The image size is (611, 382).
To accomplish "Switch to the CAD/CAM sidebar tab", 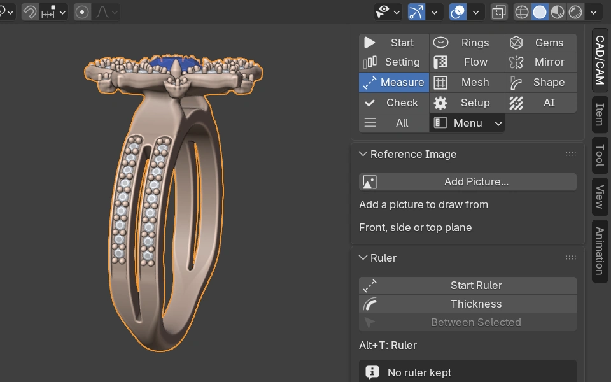I will 600,60.
